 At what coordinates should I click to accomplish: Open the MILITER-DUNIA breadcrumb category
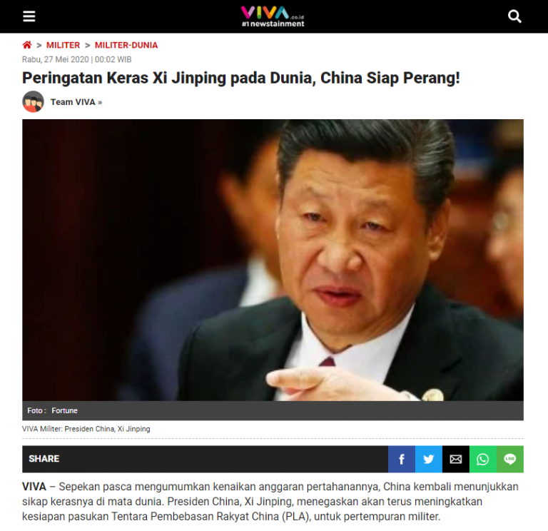pos(126,45)
